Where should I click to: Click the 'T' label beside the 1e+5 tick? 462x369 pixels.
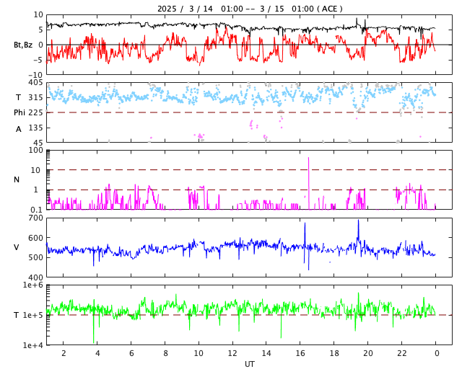17,315
